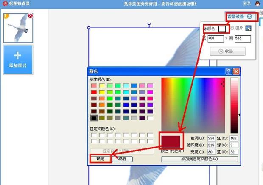This screenshot has width=263, height=185.
Task: Click the width input field showing 400
Action: point(215,39)
